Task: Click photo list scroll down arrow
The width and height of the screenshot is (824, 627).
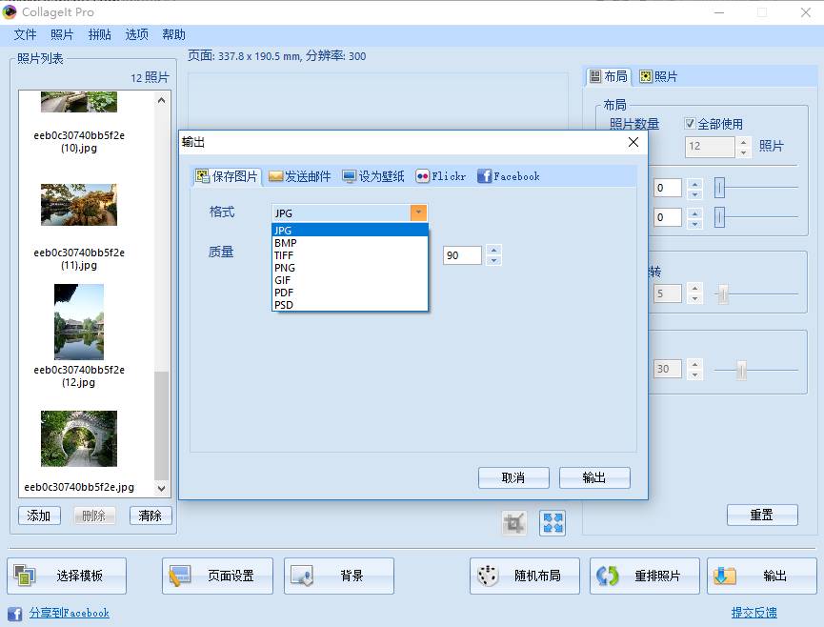Action: pos(161,488)
